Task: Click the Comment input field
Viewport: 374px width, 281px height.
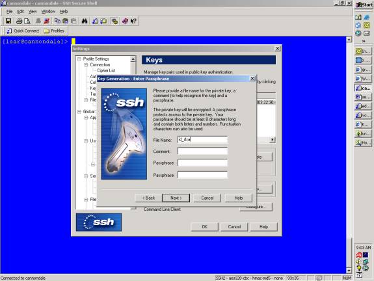Action: 202,151
